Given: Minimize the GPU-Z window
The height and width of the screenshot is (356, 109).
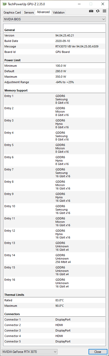Looking at the screenshot, I should 79,4.
